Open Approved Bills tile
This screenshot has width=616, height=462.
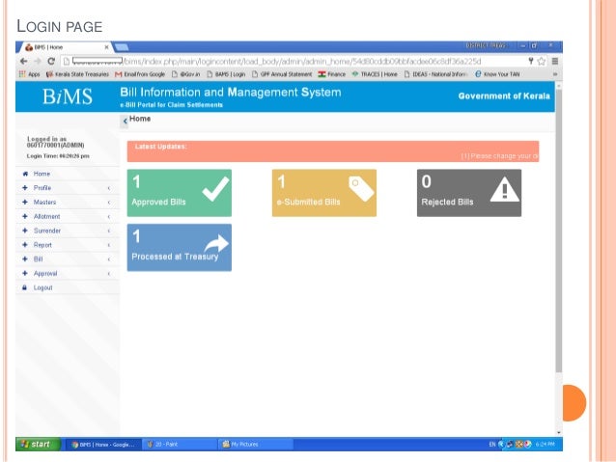click(x=180, y=193)
